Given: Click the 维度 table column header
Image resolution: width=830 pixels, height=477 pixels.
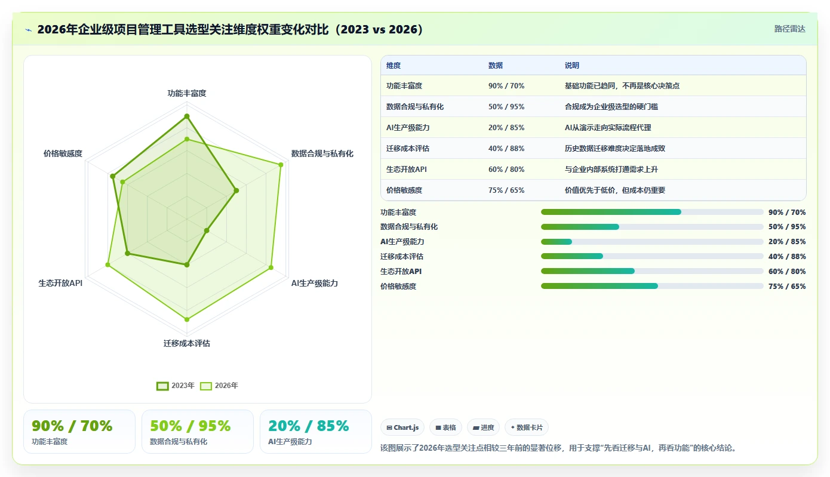Looking at the screenshot, I should [x=394, y=66].
